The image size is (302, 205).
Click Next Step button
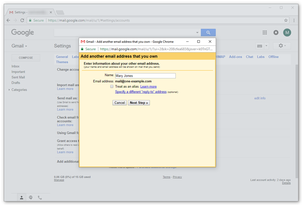[139, 103]
